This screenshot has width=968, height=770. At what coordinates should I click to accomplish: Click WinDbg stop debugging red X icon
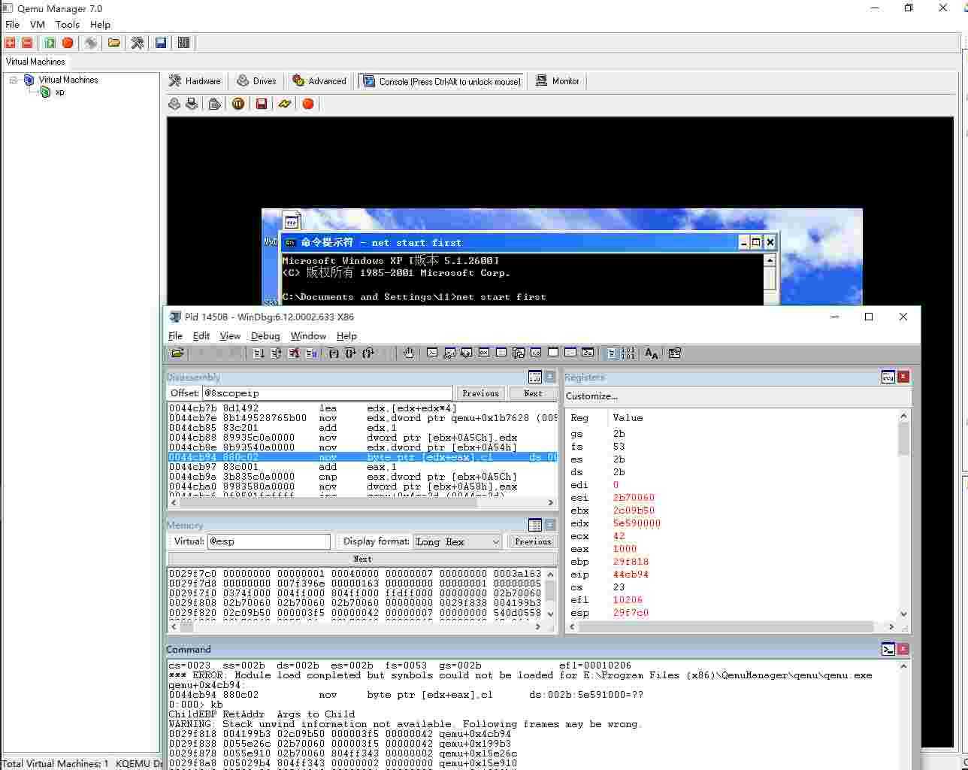click(294, 353)
